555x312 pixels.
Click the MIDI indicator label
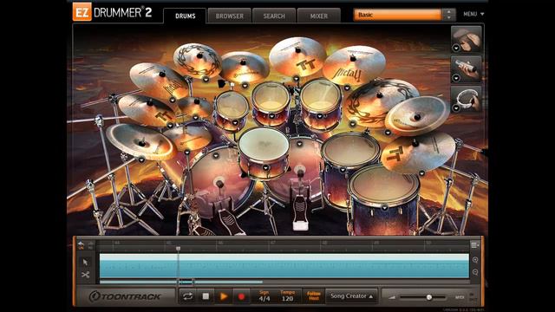(460, 297)
